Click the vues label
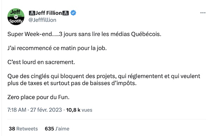Image resolution: width=211 pixels, height=136 pixels. point(87,110)
